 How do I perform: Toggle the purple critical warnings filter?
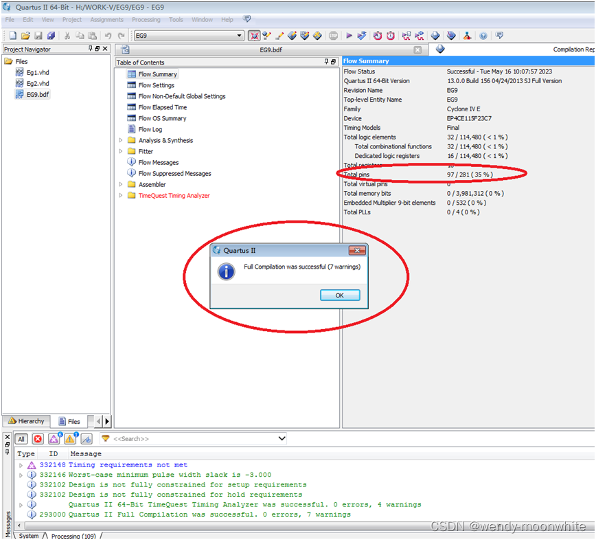pos(54,439)
